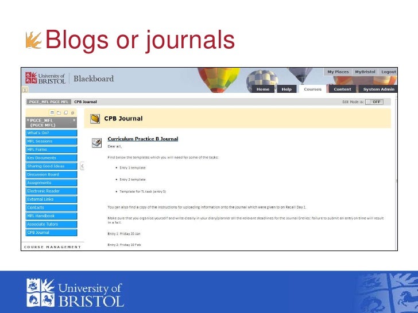Open the MFL Handbook menu item
The image size is (418, 313).
tap(52, 216)
